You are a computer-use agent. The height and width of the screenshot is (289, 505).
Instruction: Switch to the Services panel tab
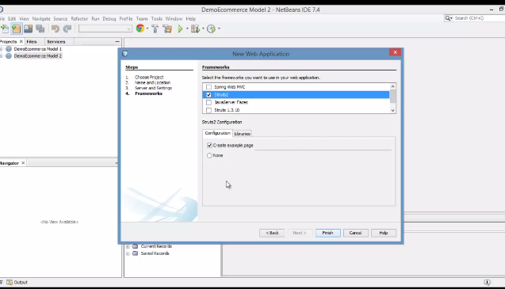(x=56, y=41)
